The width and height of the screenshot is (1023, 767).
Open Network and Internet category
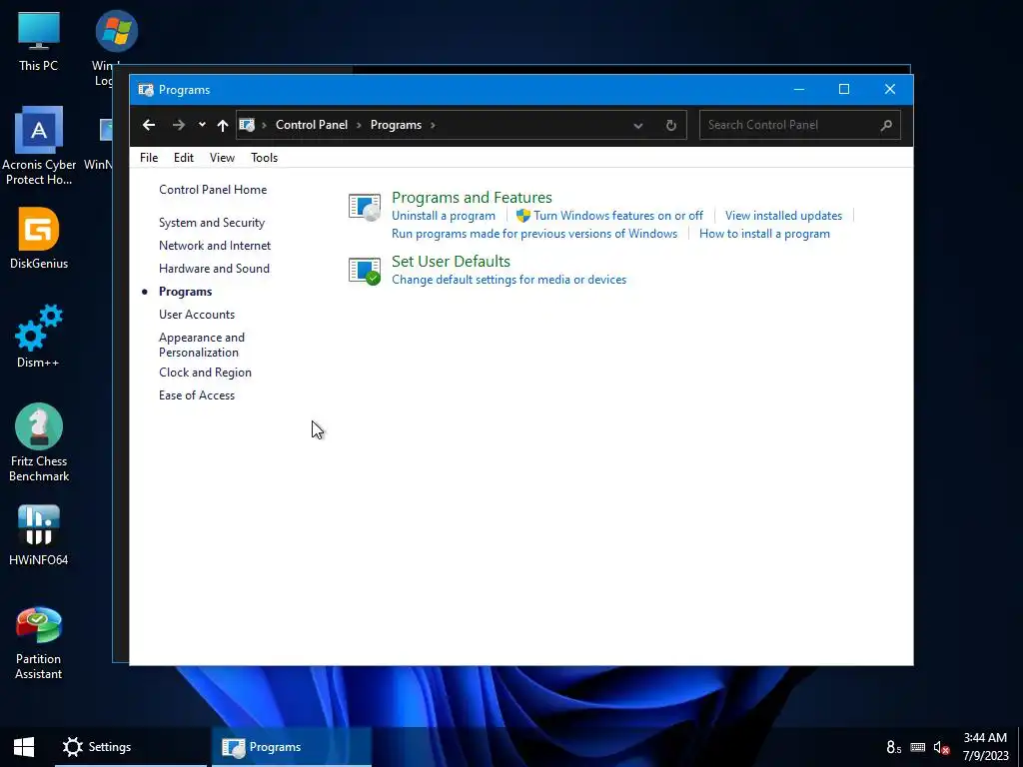(x=215, y=246)
